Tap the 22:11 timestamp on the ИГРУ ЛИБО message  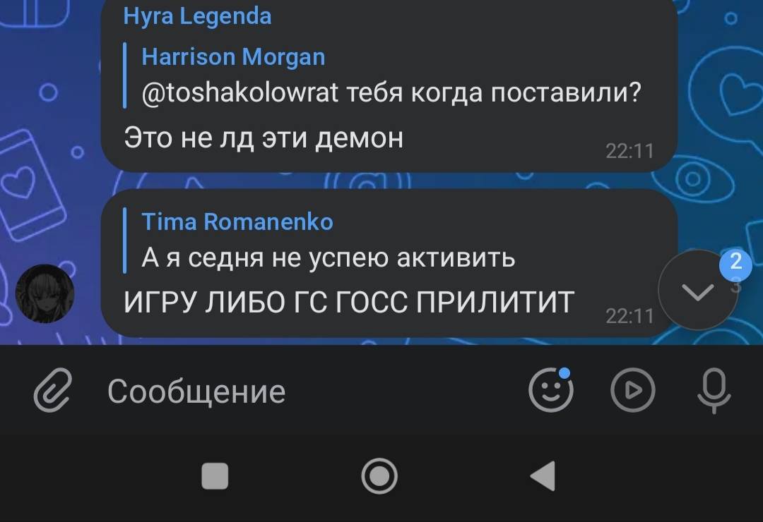[629, 317]
